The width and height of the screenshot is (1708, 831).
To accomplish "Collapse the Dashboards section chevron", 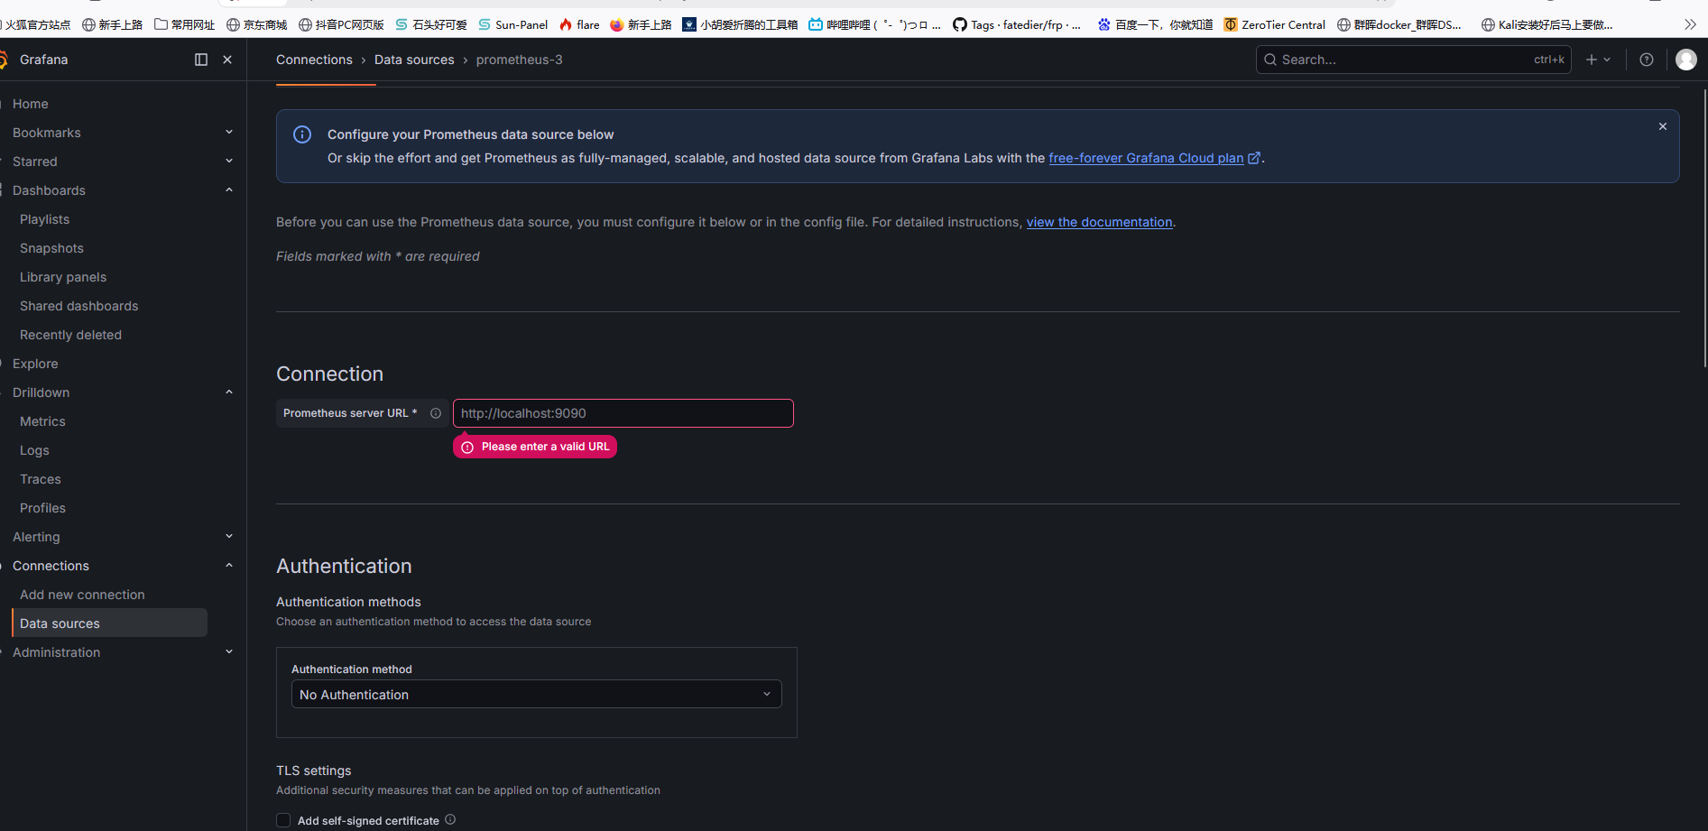I will click(x=229, y=190).
